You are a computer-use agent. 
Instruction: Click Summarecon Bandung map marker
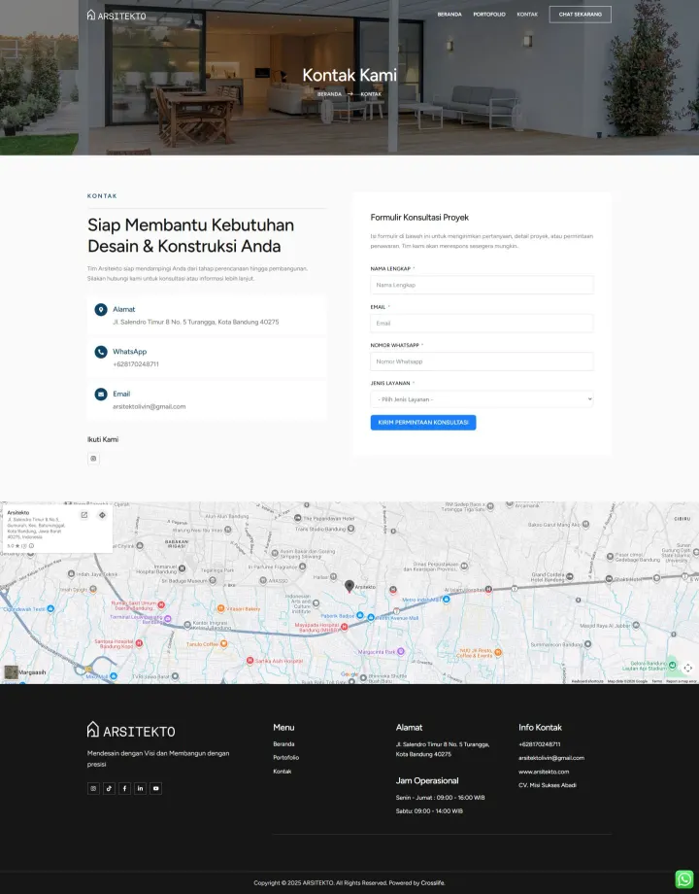point(588,644)
